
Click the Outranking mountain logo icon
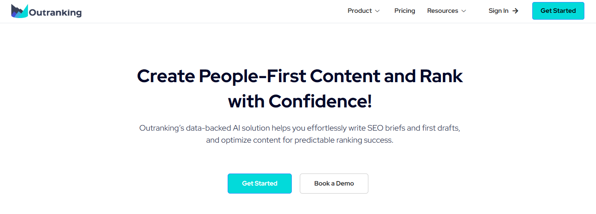click(x=20, y=11)
